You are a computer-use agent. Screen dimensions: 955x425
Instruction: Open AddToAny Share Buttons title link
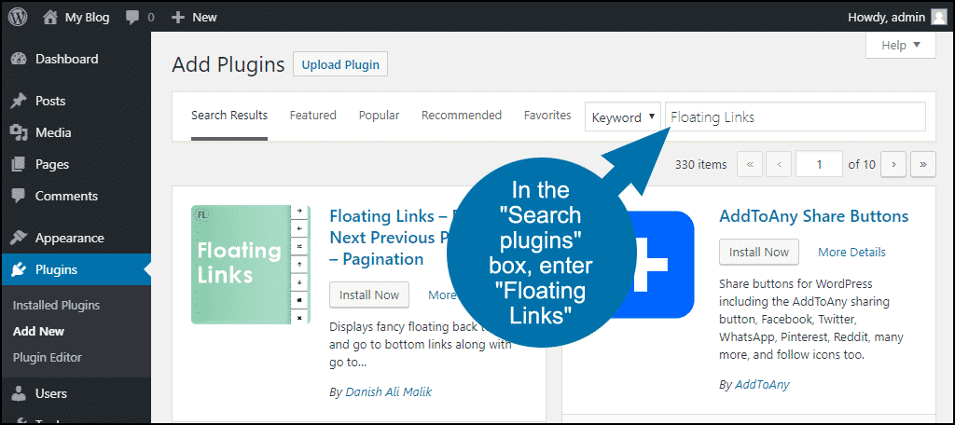tap(813, 217)
